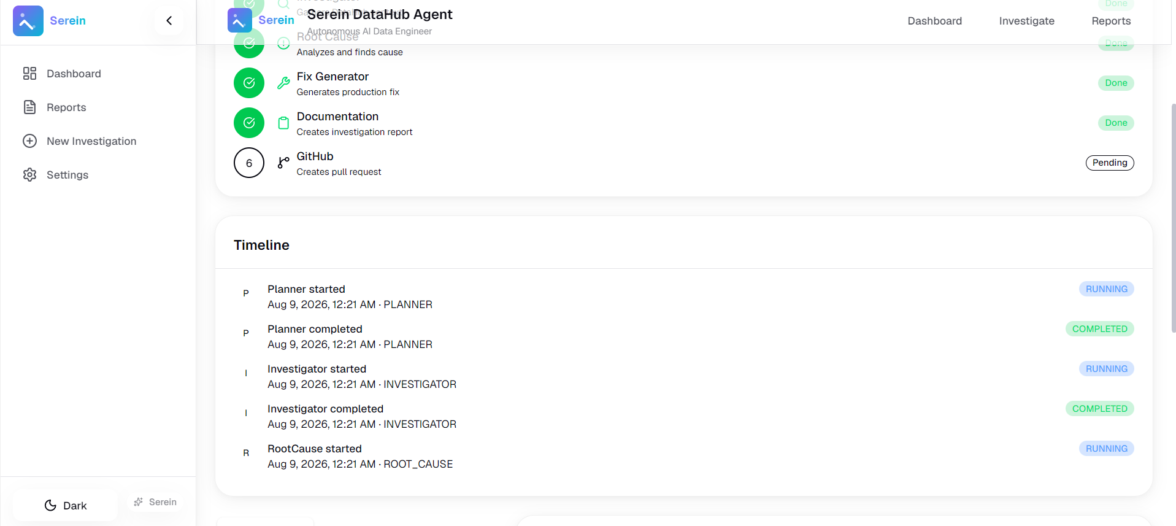This screenshot has width=1176, height=526.
Task: Click the green check for Documentation
Action: click(x=249, y=123)
